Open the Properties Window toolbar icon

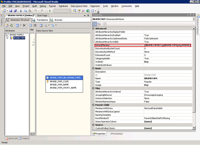(x=79, y=11)
